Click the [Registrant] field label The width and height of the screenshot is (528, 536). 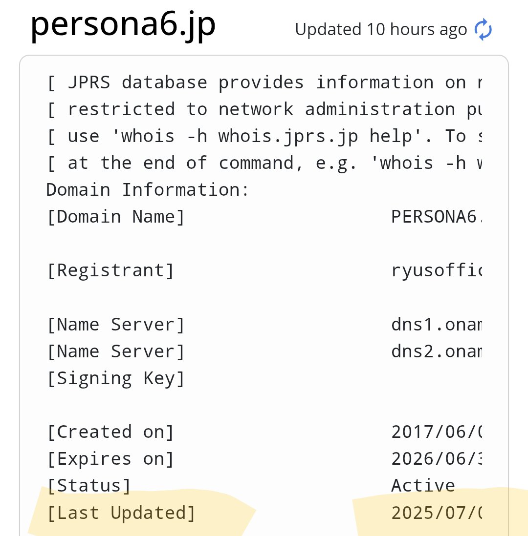click(110, 271)
